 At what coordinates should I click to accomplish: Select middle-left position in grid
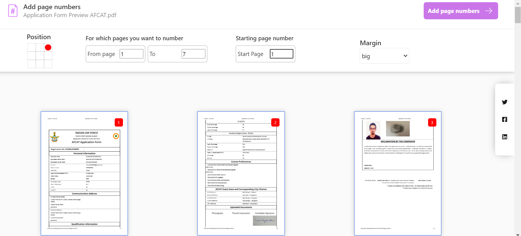32,56
